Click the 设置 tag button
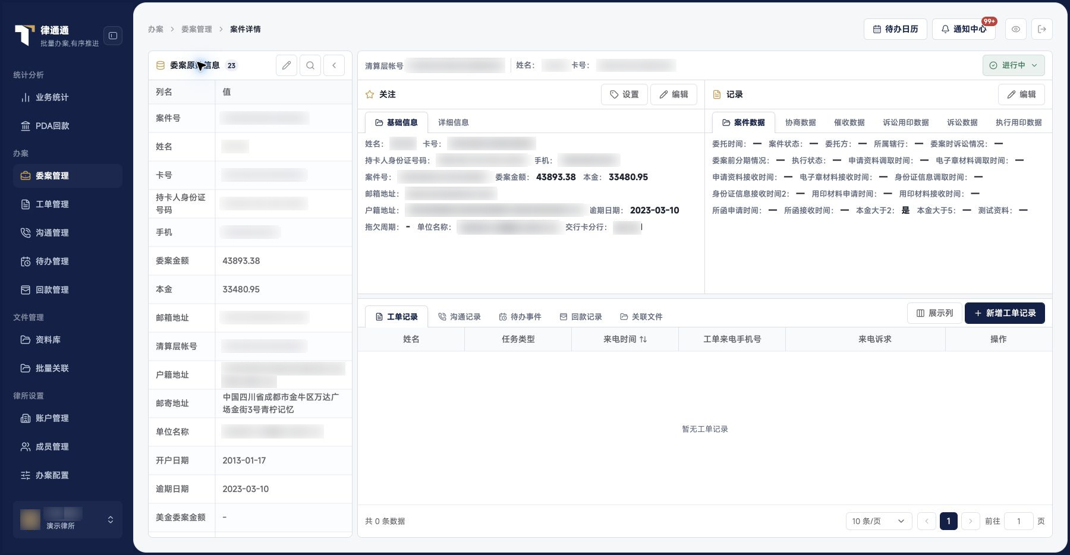1070x555 pixels. click(x=624, y=94)
